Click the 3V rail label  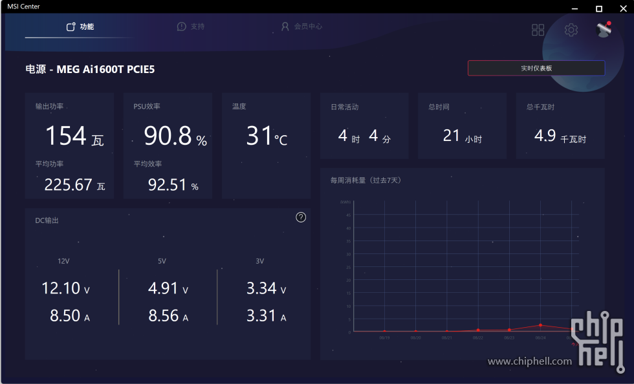tap(259, 261)
